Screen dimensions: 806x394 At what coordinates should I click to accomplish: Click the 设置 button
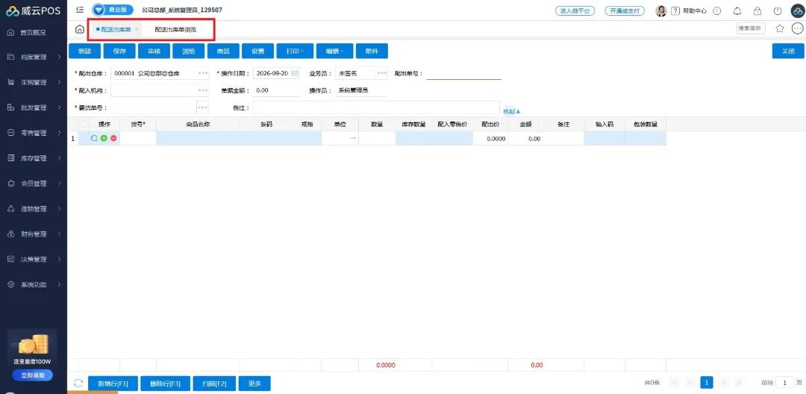pyautogui.click(x=258, y=51)
